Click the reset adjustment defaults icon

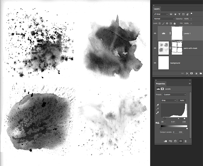175,141
